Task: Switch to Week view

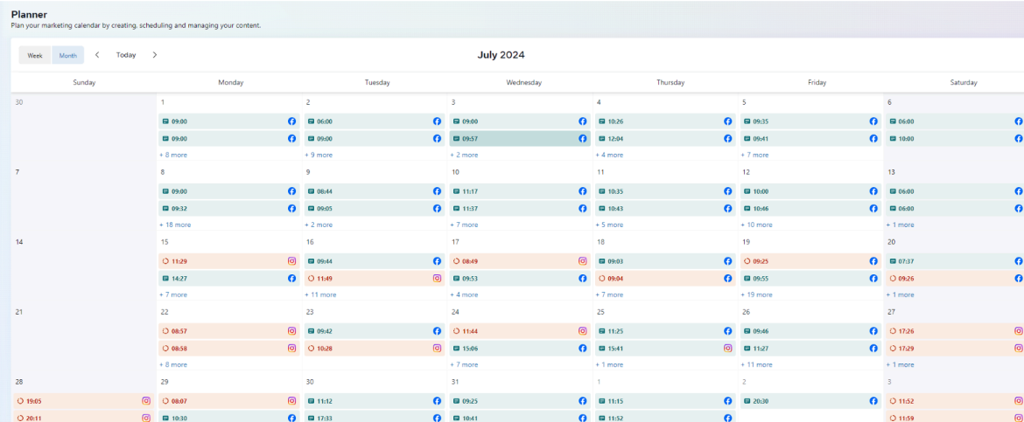Action: (x=35, y=55)
